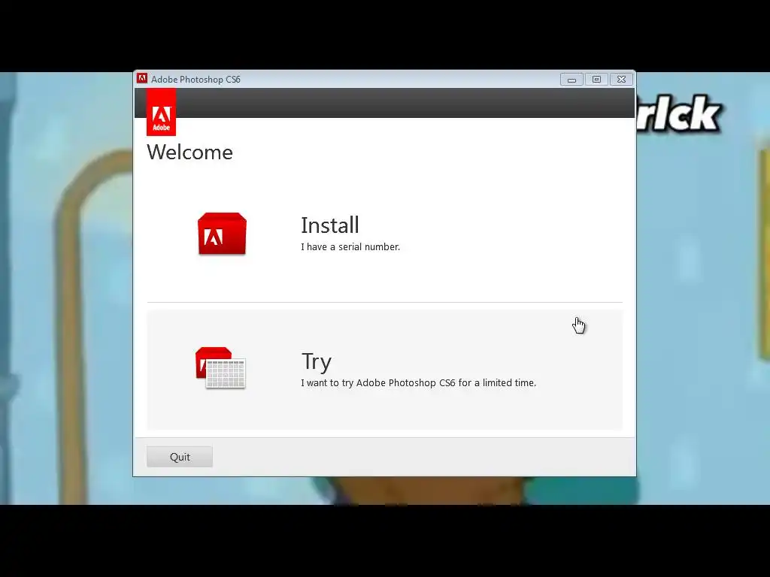Click the Welcome heading text

[x=190, y=153]
